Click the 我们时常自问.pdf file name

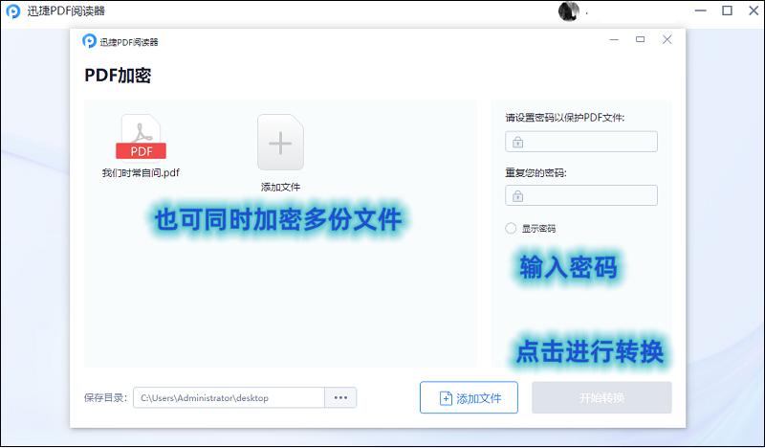click(x=141, y=173)
